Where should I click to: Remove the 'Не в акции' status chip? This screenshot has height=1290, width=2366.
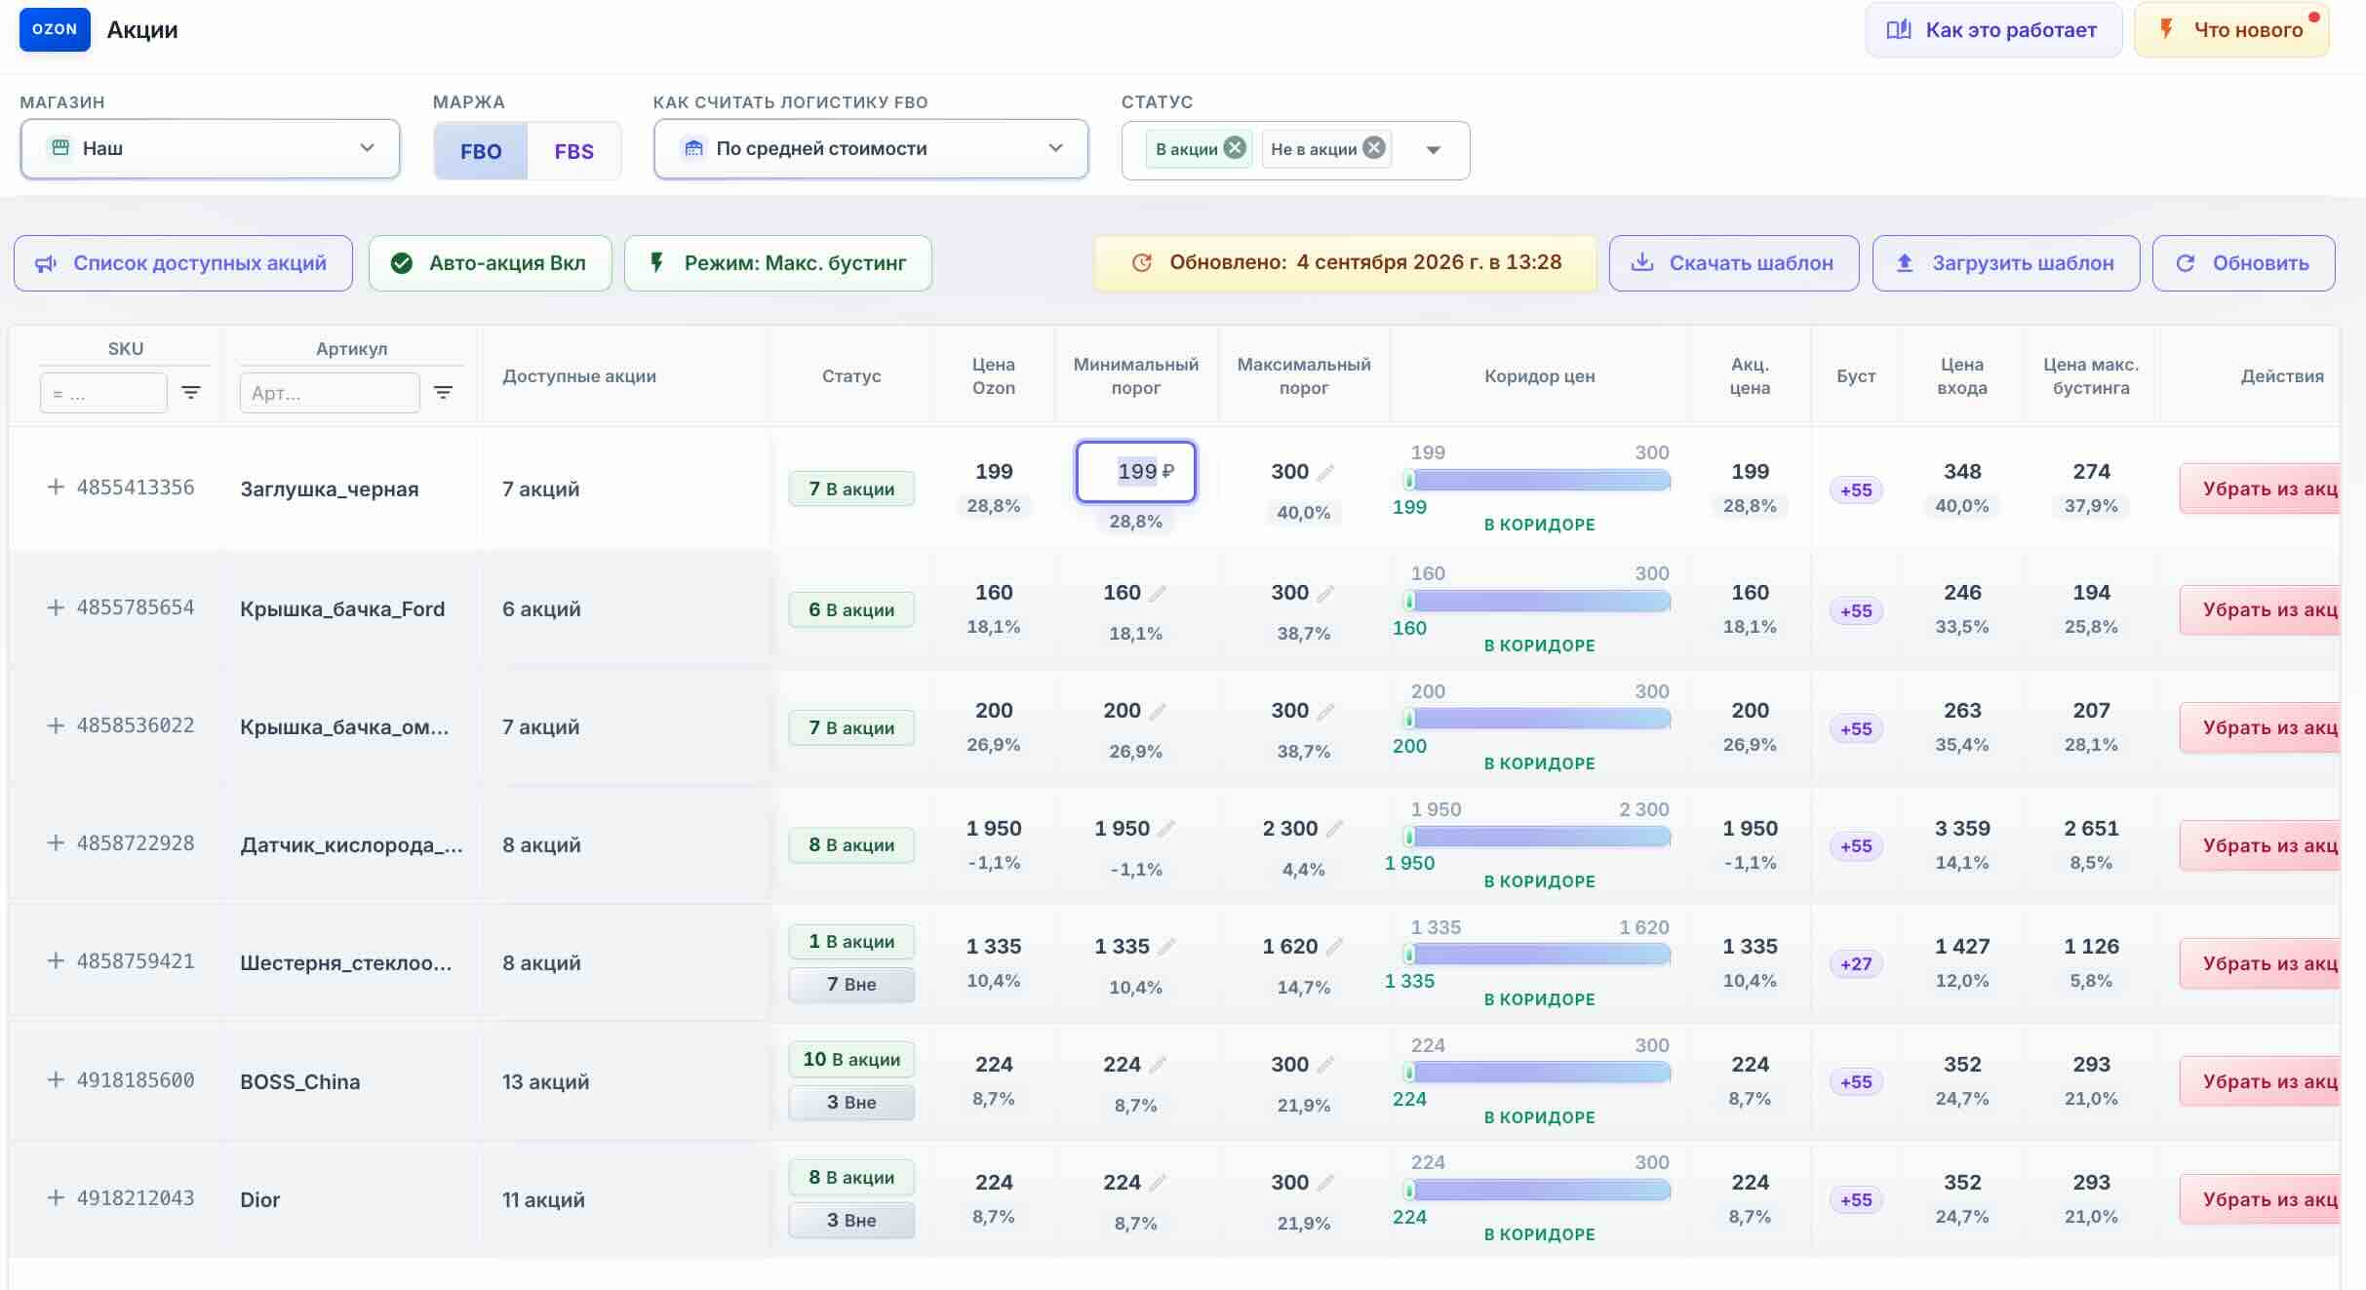pyautogui.click(x=1374, y=148)
